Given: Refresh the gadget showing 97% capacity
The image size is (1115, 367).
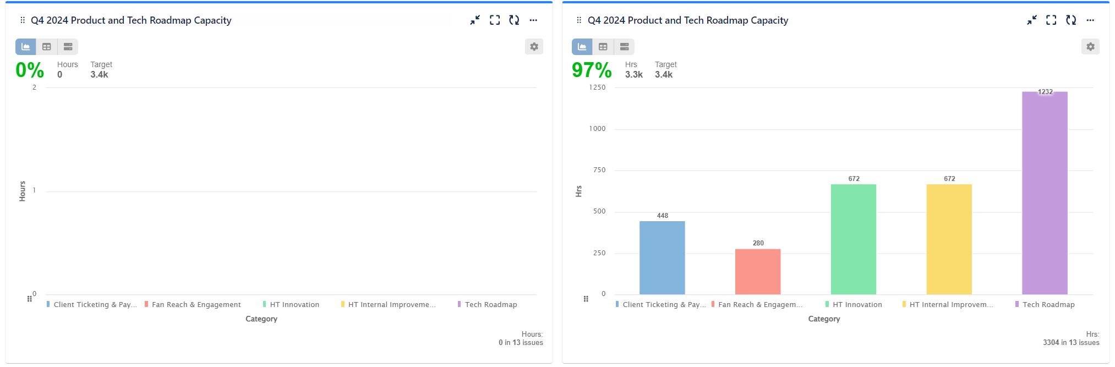Looking at the screenshot, I should coord(1071,20).
